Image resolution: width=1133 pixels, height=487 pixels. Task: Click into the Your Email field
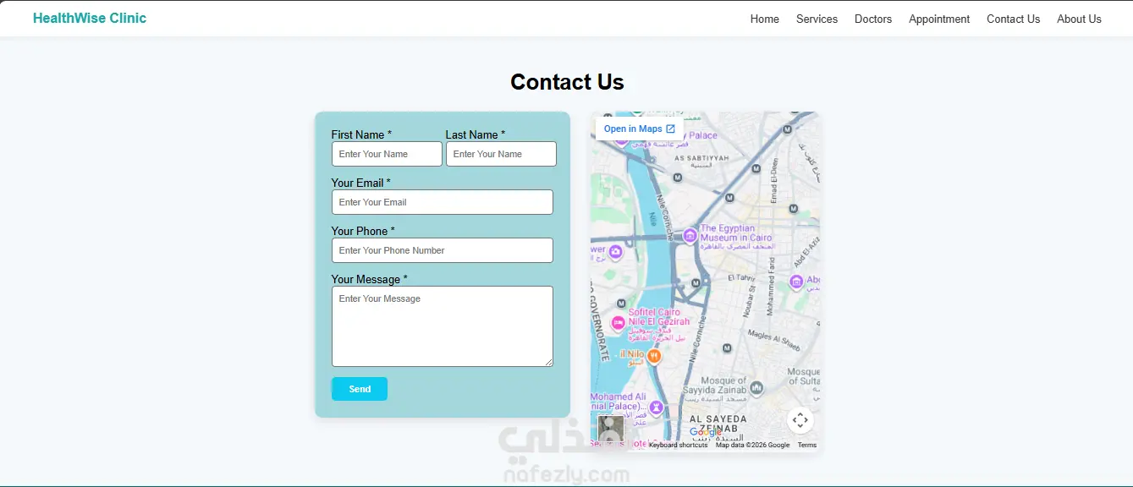pyautogui.click(x=443, y=202)
